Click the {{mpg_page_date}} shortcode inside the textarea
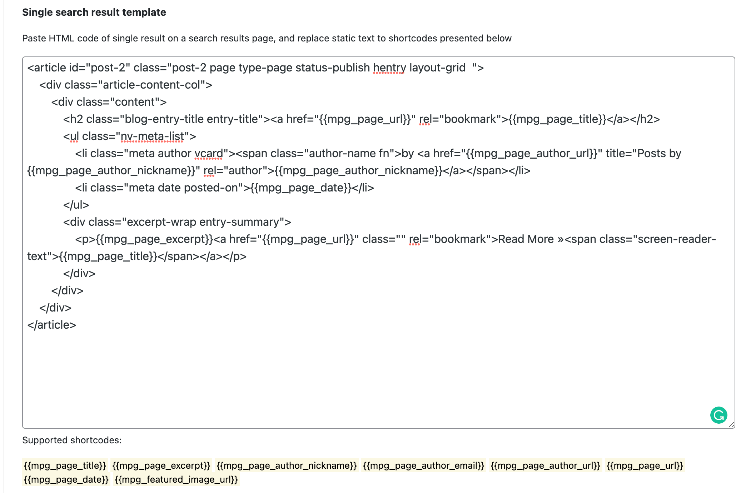 (x=301, y=188)
